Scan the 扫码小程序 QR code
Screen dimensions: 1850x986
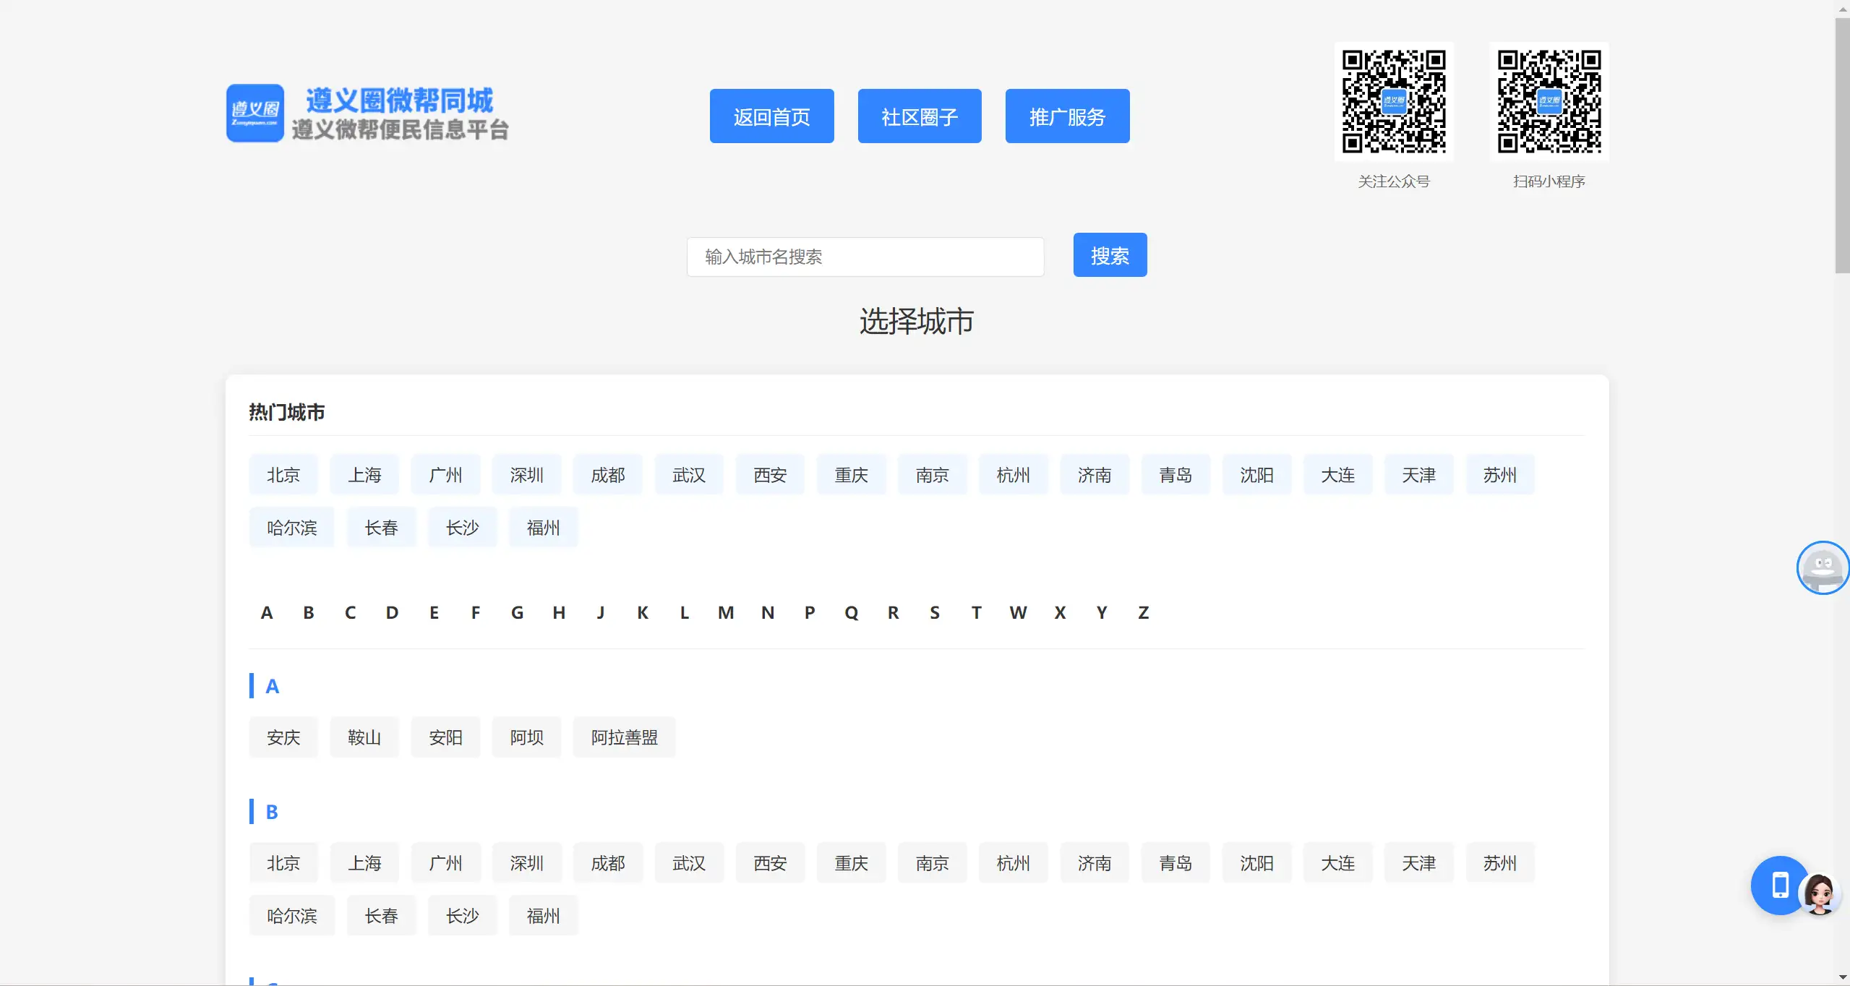click(1549, 101)
